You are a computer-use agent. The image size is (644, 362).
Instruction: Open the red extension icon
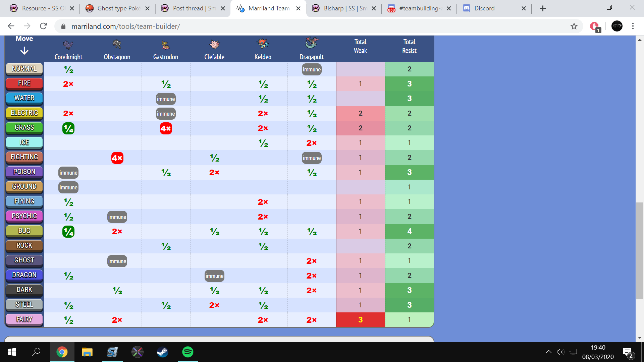(x=595, y=26)
